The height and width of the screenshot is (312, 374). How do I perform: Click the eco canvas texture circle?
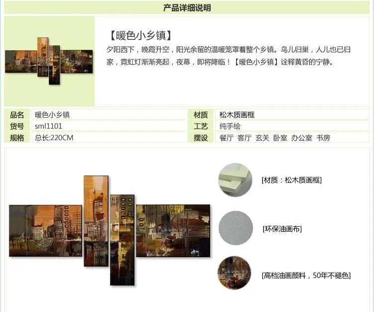point(236,228)
